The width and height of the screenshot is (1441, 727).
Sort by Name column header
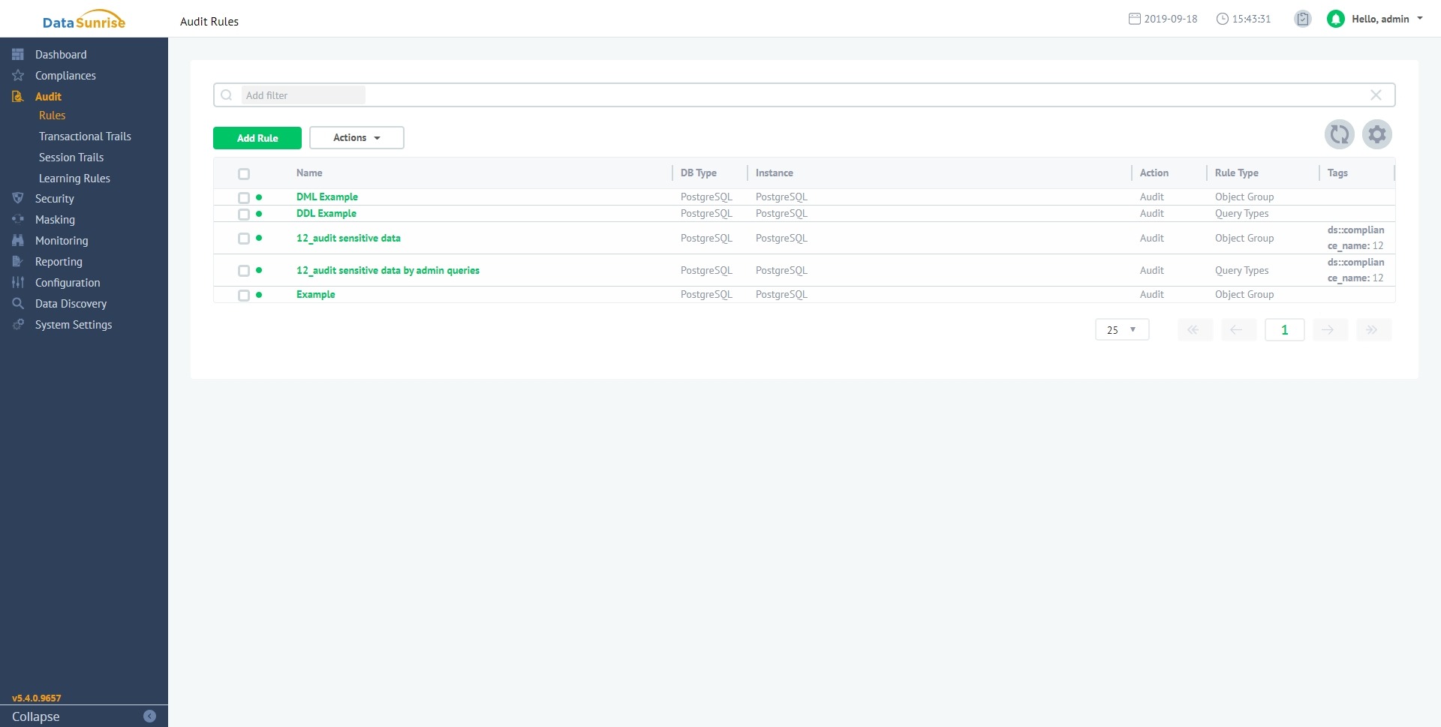point(309,173)
